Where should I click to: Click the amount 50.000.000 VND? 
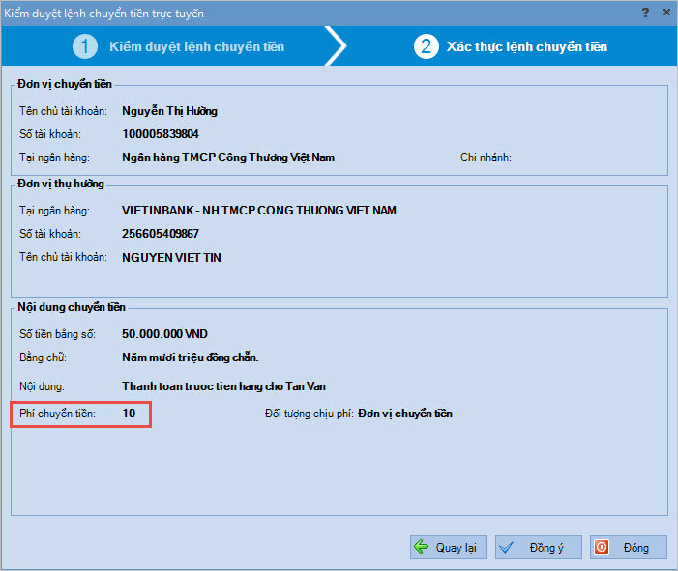click(x=163, y=333)
